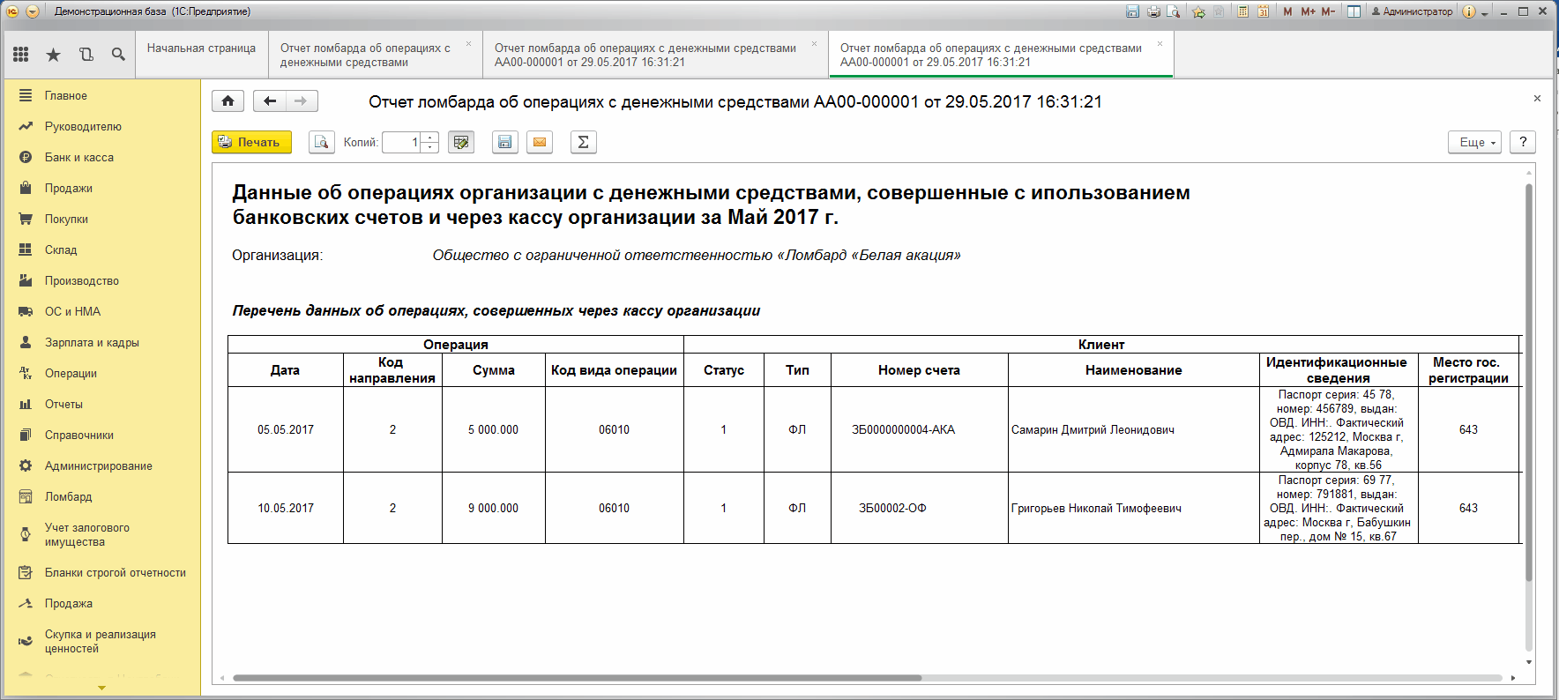Navigate forward with right arrow

302,101
